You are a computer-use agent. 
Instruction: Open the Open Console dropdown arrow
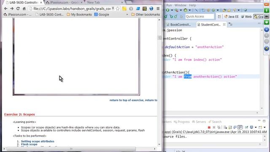(x=265, y=128)
